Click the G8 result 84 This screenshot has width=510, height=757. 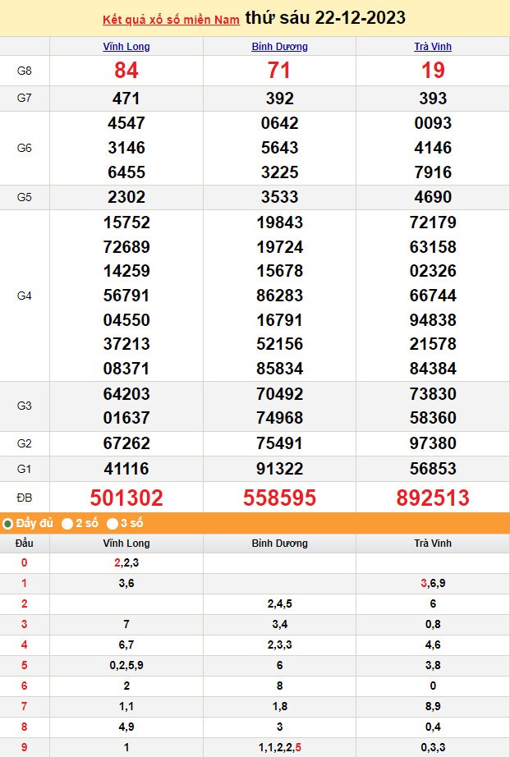tap(126, 71)
